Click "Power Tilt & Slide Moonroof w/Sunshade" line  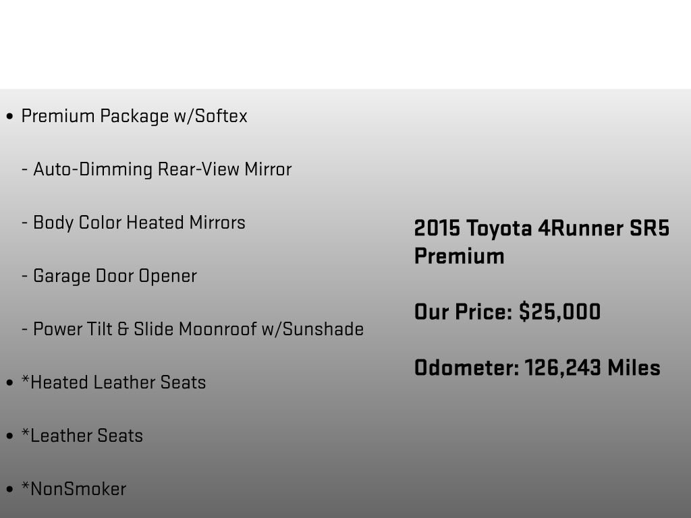click(x=198, y=329)
